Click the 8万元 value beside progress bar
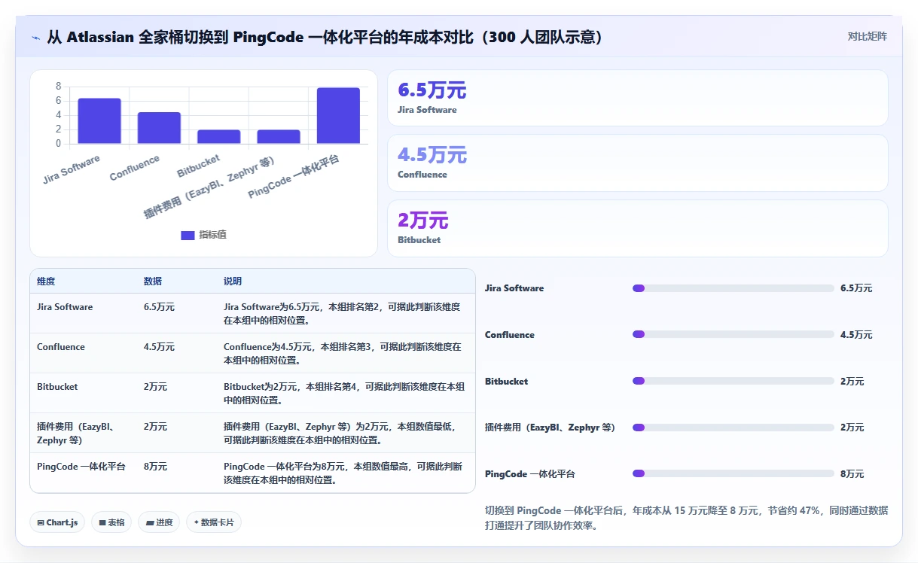The image size is (918, 563). coord(852,474)
